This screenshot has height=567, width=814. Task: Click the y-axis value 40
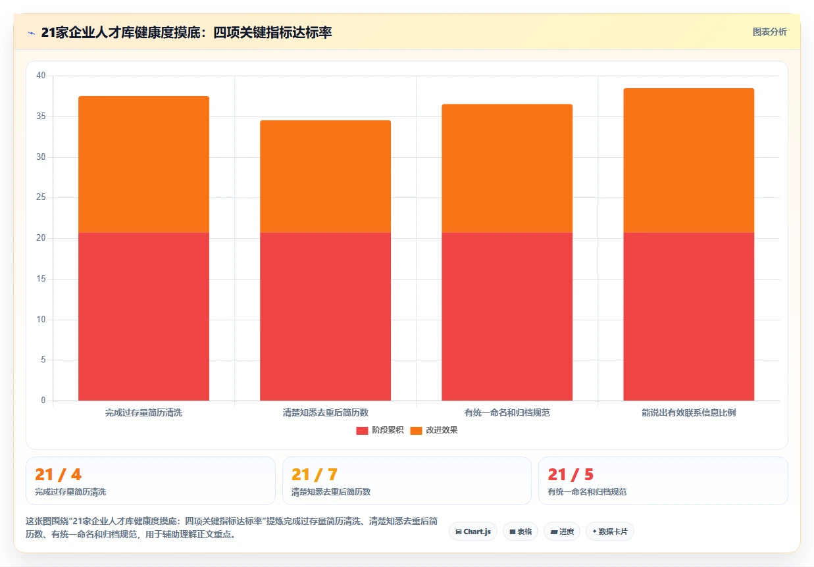(x=41, y=76)
